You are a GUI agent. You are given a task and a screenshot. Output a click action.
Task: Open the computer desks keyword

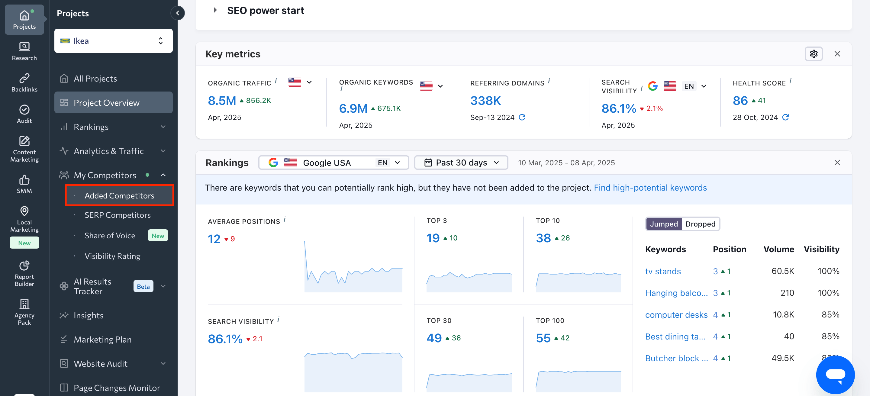click(676, 315)
